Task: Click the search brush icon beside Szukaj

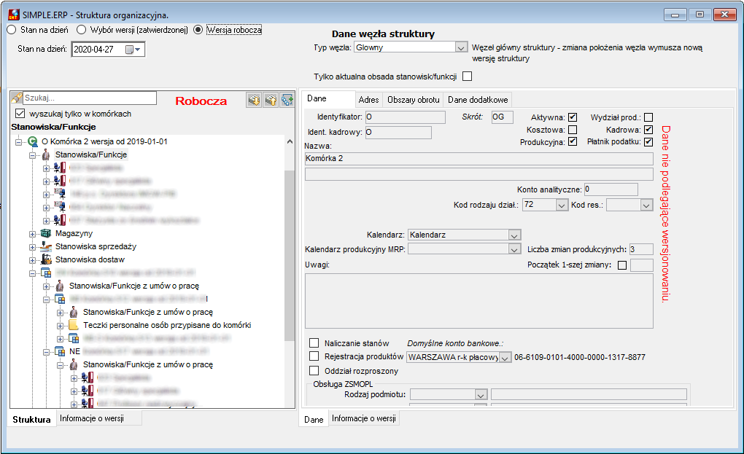Action: click(17, 98)
